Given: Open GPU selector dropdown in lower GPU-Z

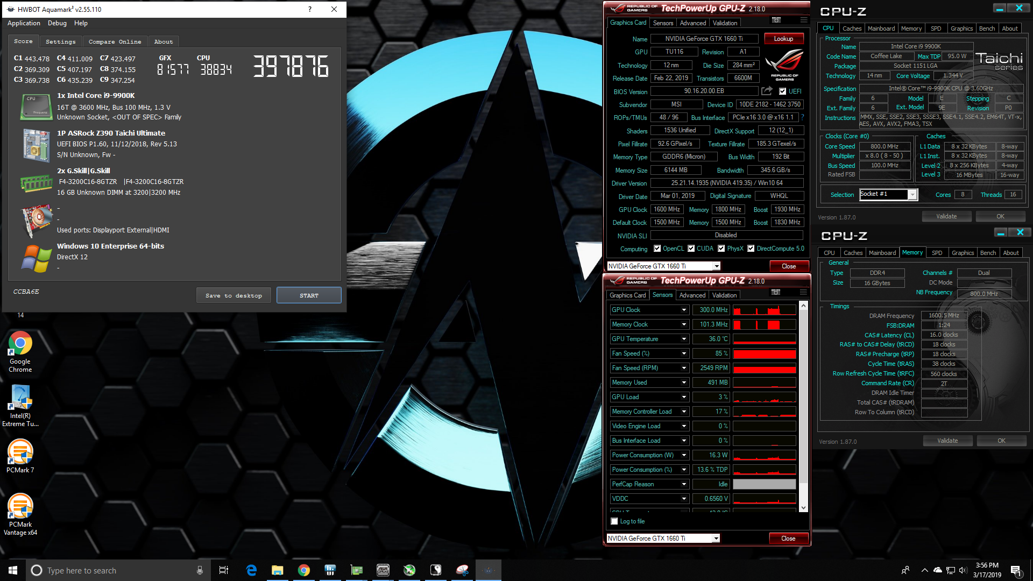Looking at the screenshot, I should [x=716, y=539].
